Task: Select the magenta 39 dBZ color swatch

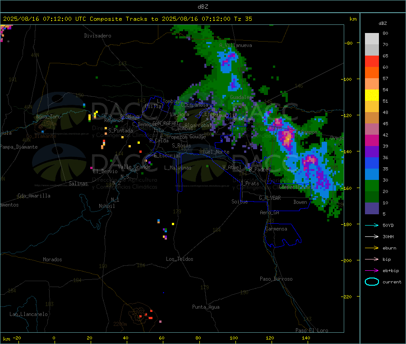Action: click(372, 140)
